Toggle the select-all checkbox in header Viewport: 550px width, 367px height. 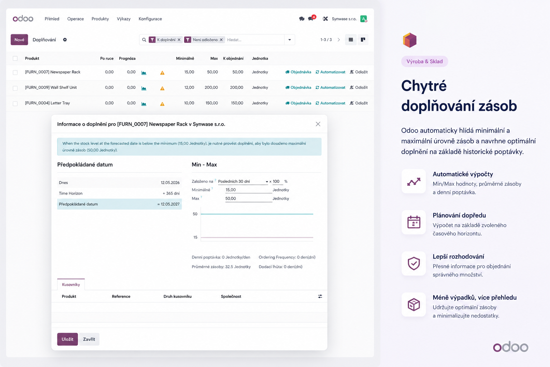point(15,58)
